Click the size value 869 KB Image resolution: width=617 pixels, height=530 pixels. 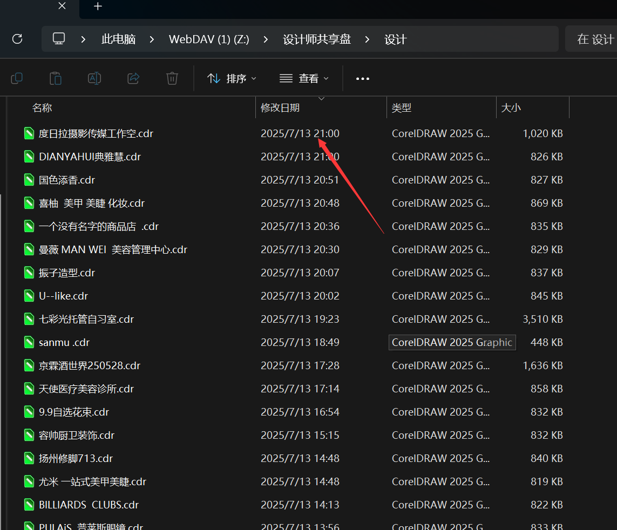pos(547,203)
